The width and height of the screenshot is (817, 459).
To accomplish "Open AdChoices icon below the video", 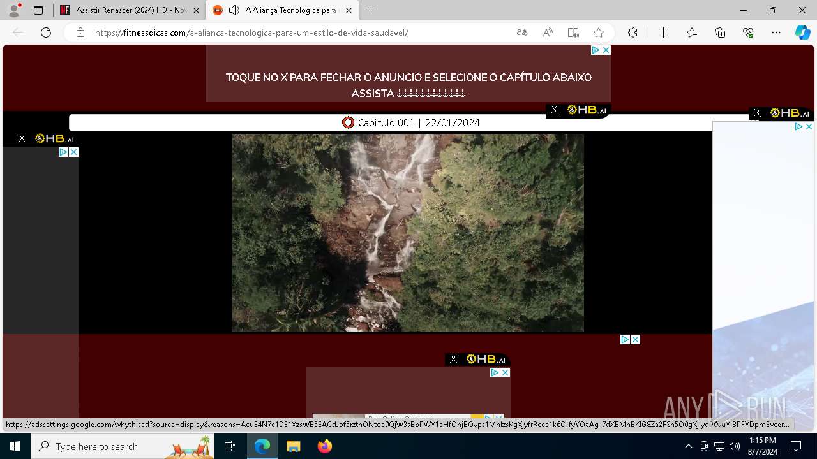I will (x=625, y=340).
